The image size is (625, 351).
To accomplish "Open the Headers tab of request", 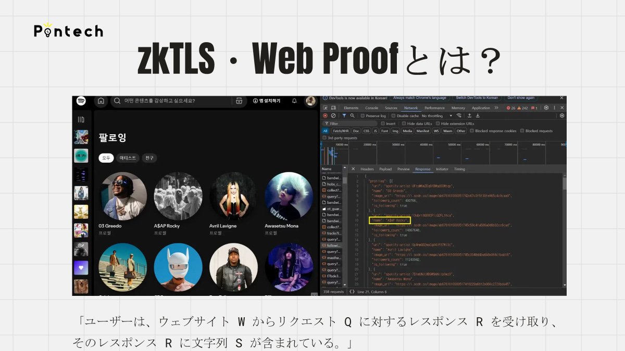I will (x=367, y=169).
